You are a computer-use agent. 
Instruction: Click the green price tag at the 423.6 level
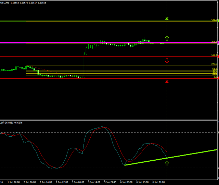218,21
